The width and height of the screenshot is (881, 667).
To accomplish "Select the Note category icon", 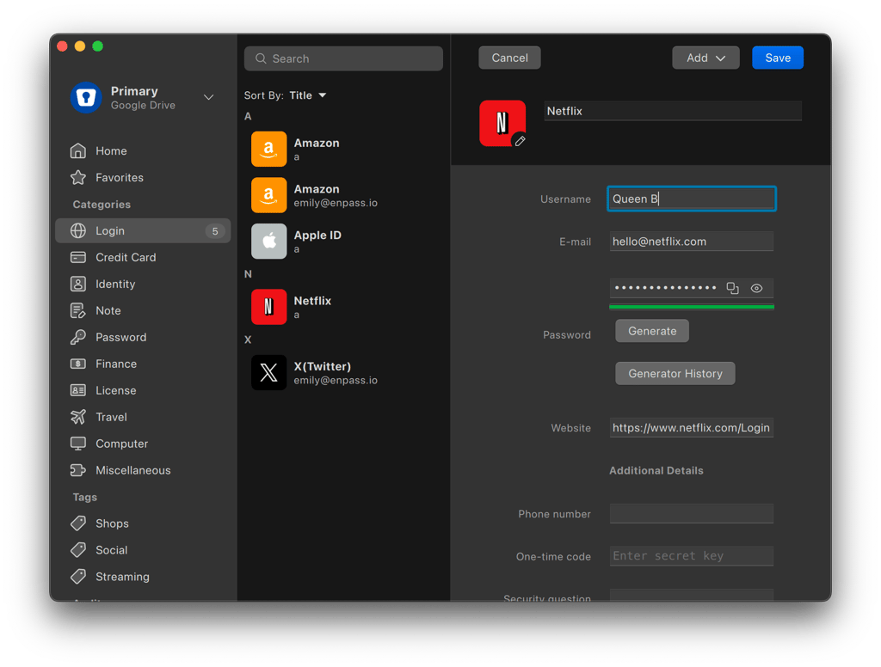I will pyautogui.click(x=78, y=310).
